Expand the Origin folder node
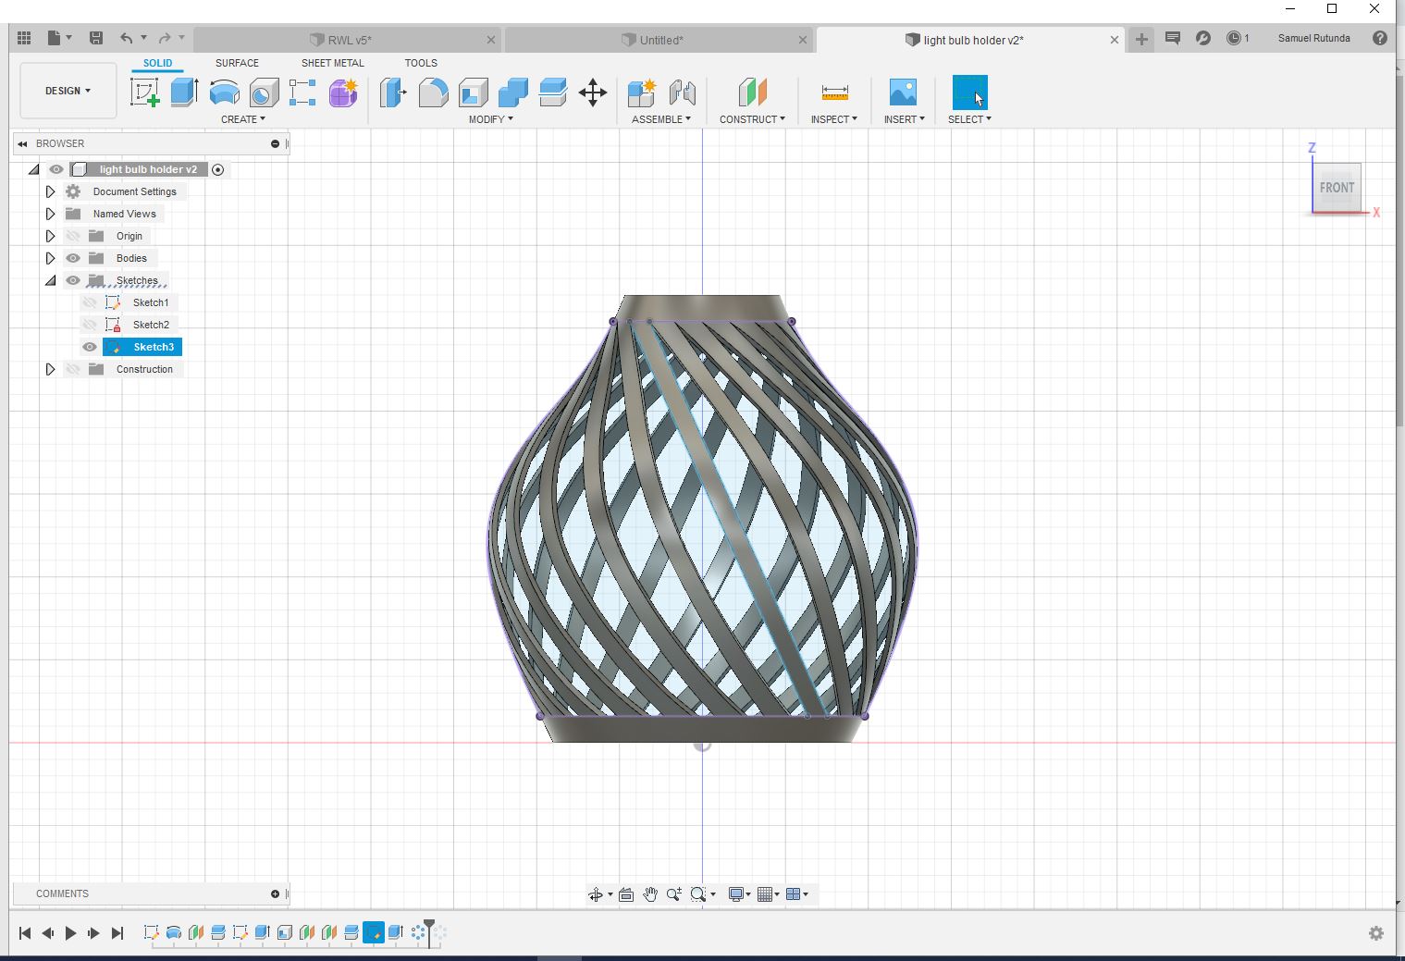 51,236
